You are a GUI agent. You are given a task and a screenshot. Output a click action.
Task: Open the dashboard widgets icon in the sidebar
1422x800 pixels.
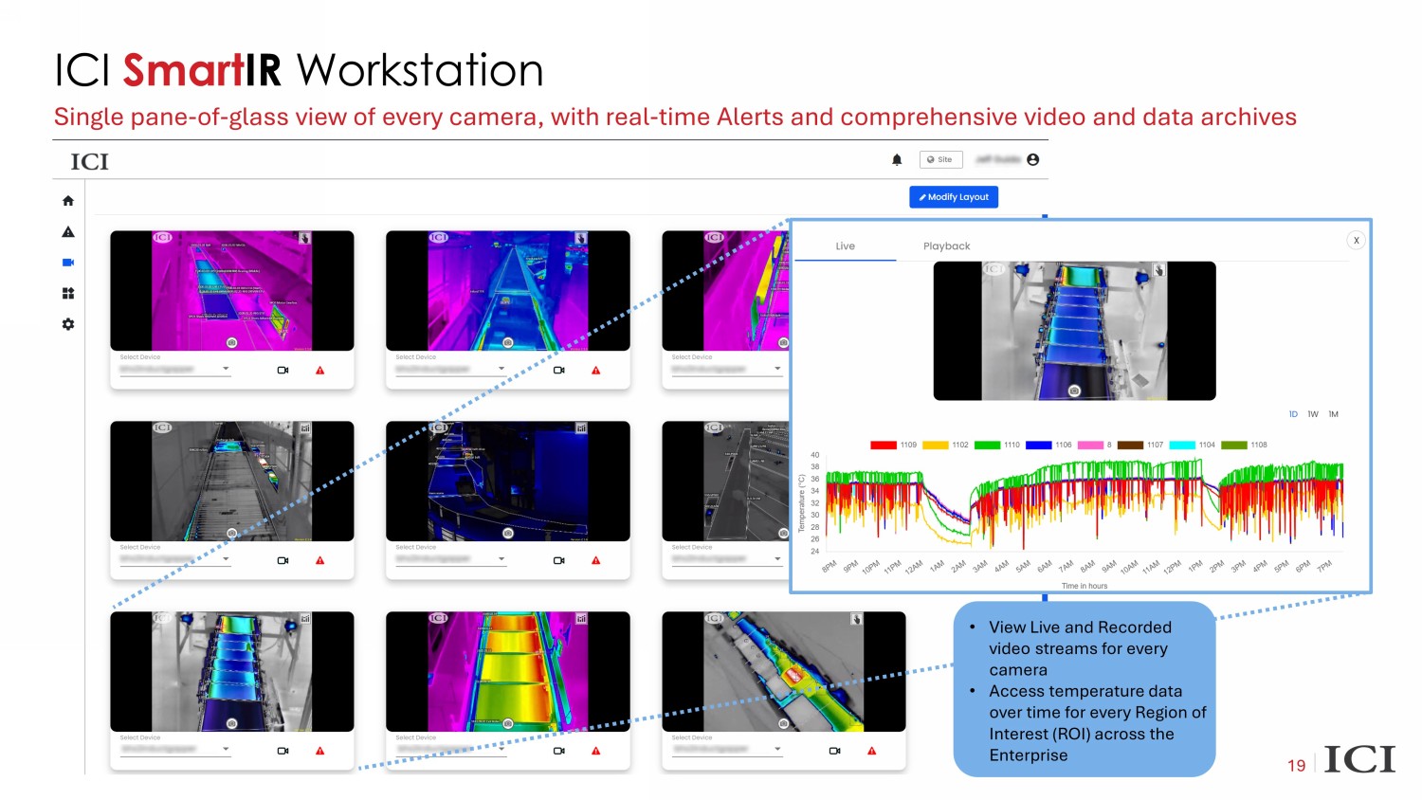tap(68, 294)
